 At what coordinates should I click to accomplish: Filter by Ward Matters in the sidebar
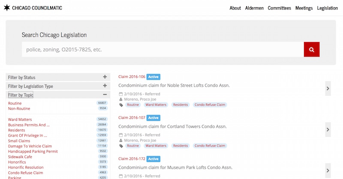pyautogui.click(x=20, y=119)
